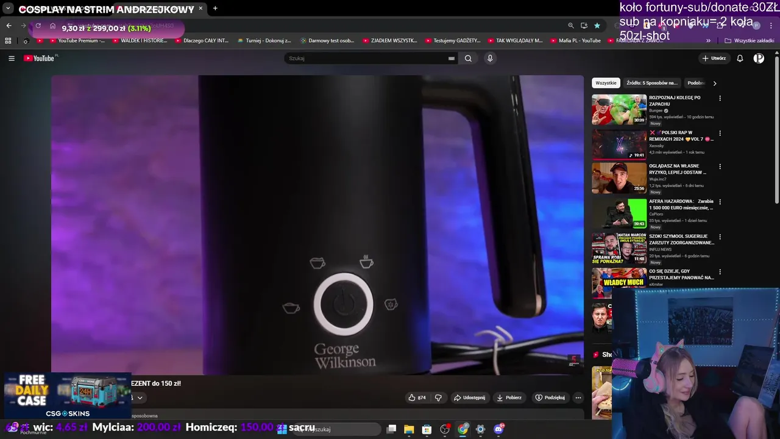The height and width of the screenshot is (439, 780).
Task: Open the ZJADŁEM WSZYSTK... bookmark
Action: (x=390, y=41)
